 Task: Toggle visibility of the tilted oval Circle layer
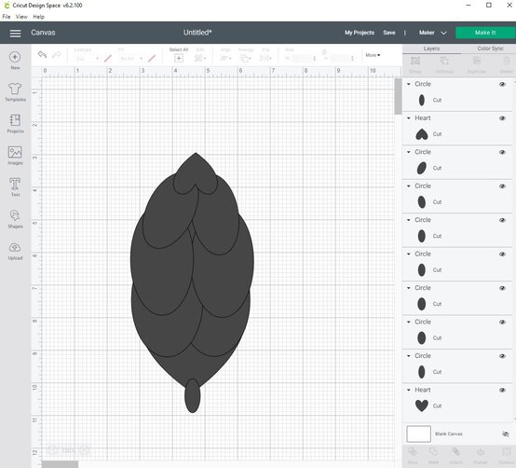[x=502, y=152]
